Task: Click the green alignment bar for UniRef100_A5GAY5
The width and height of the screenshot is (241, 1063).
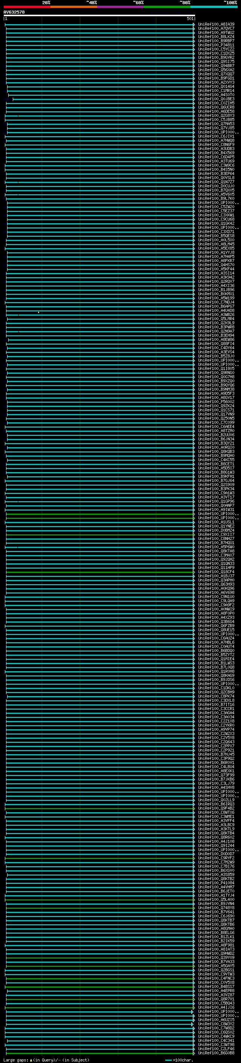Action: coord(100,966)
